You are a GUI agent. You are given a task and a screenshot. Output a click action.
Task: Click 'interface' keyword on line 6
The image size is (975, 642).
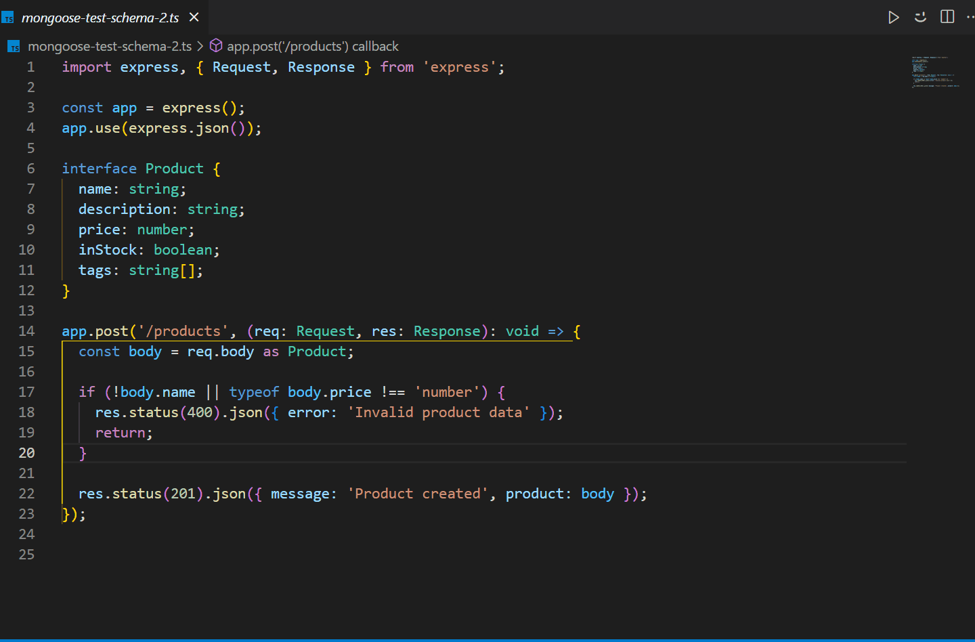tap(100, 169)
